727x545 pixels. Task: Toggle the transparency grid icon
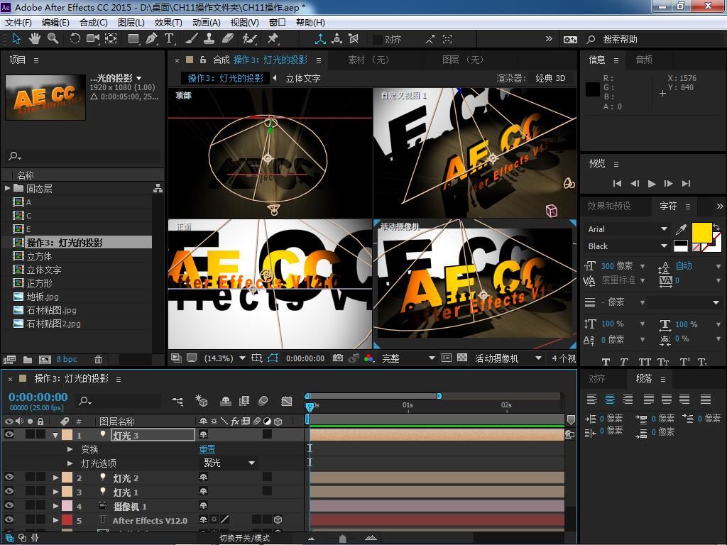point(462,358)
